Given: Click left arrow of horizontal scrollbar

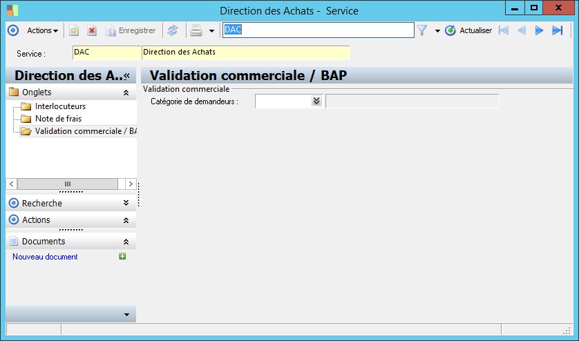Looking at the screenshot, I should [x=12, y=184].
